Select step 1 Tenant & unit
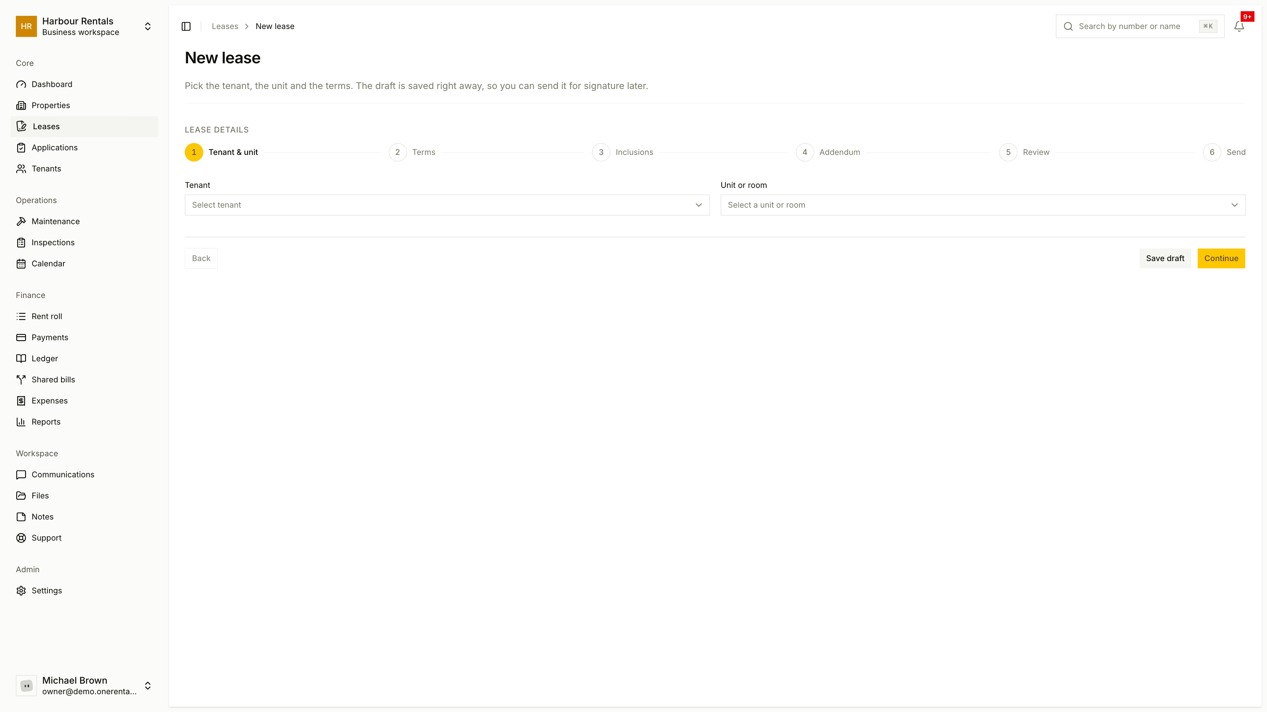1267x712 pixels. [221, 152]
